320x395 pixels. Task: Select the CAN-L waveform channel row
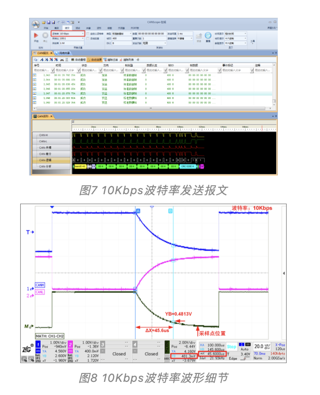51,141
